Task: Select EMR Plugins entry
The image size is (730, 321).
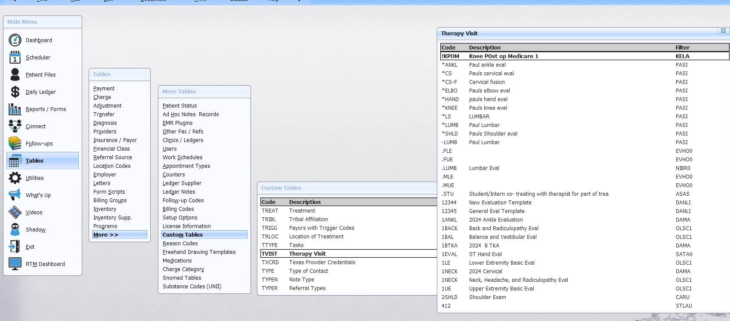Action: tap(177, 123)
